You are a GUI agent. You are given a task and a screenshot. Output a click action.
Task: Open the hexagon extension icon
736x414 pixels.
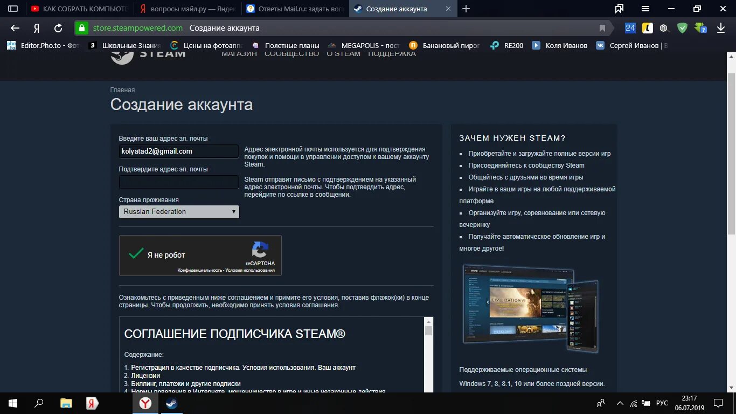pyautogui.click(x=665, y=28)
